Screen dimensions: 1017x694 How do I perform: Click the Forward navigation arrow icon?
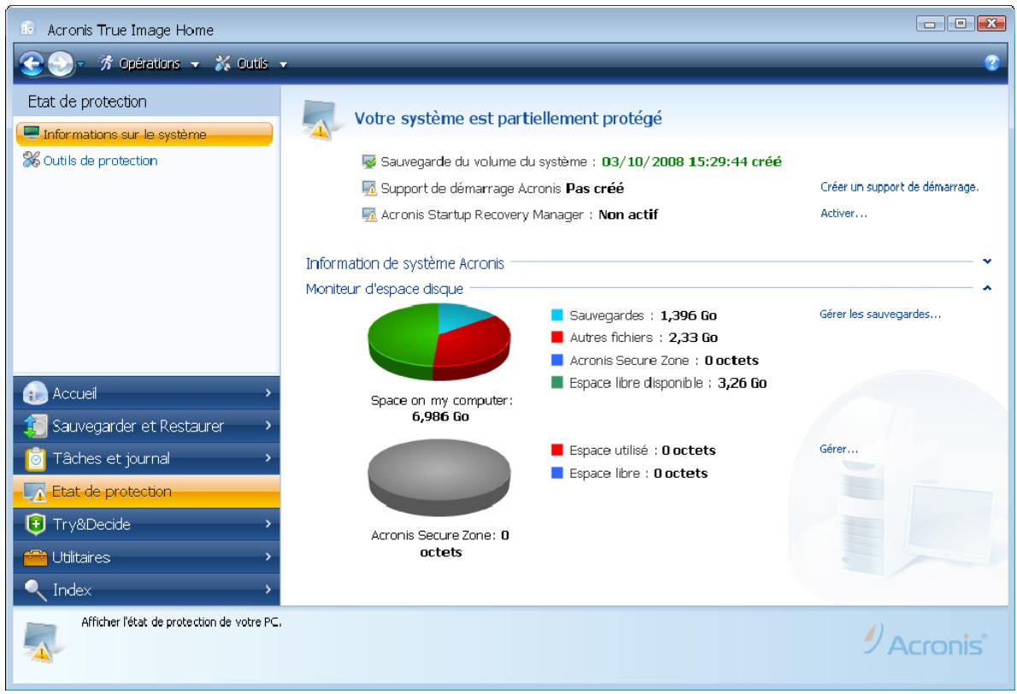(61, 63)
